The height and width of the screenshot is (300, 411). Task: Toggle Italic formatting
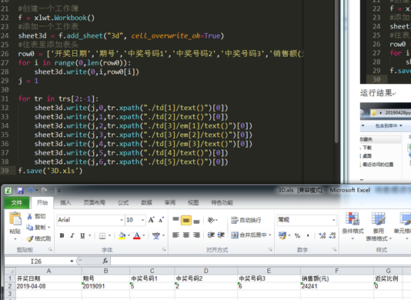click(72, 235)
